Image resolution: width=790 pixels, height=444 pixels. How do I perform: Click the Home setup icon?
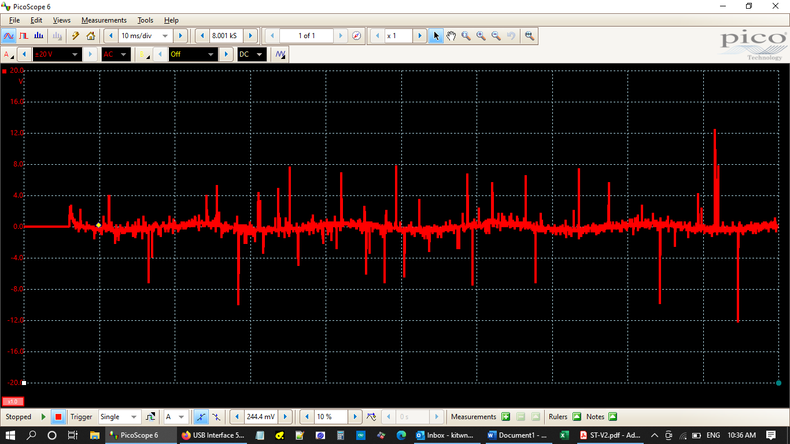pyautogui.click(x=91, y=36)
